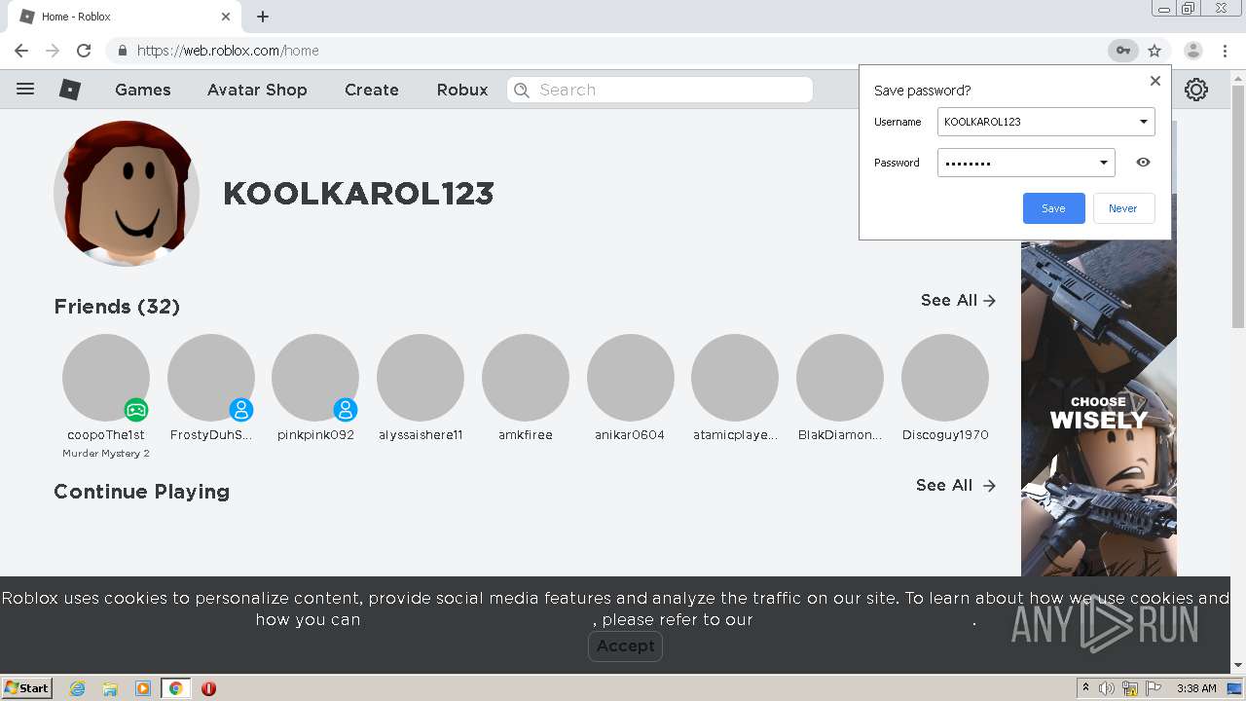Click the Chrome forward arrow
The width and height of the screenshot is (1246, 701).
pos(53,51)
